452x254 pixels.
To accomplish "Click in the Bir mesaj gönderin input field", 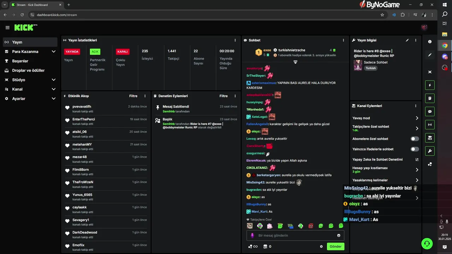I will tap(295, 235).
